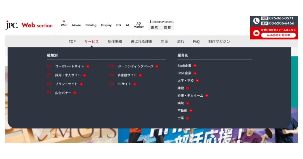
Task: Switch to the AD Market section
Action: (x=138, y=25)
